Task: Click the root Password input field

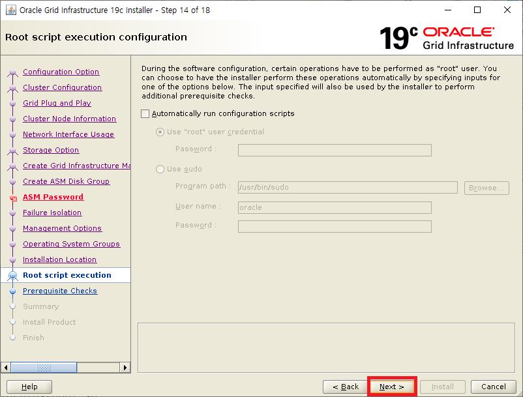Action: click(335, 150)
